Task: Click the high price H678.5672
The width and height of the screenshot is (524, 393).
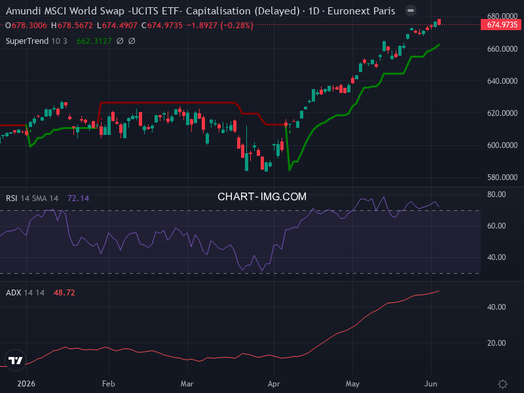Action: [72, 26]
